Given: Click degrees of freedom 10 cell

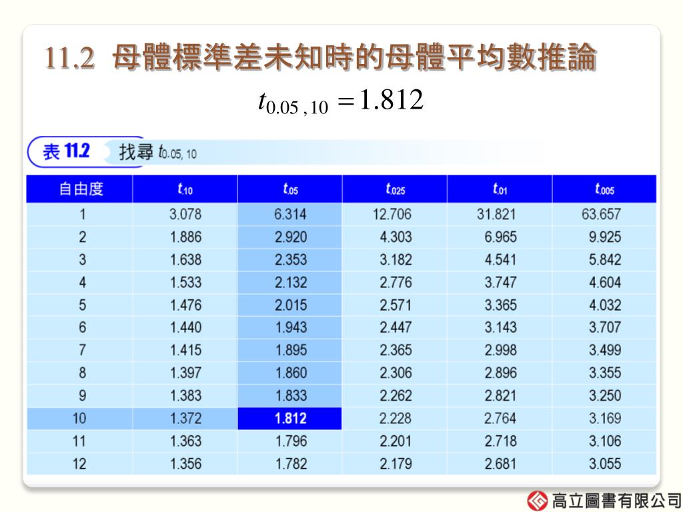Looking at the screenshot, I should pyautogui.click(x=79, y=419).
